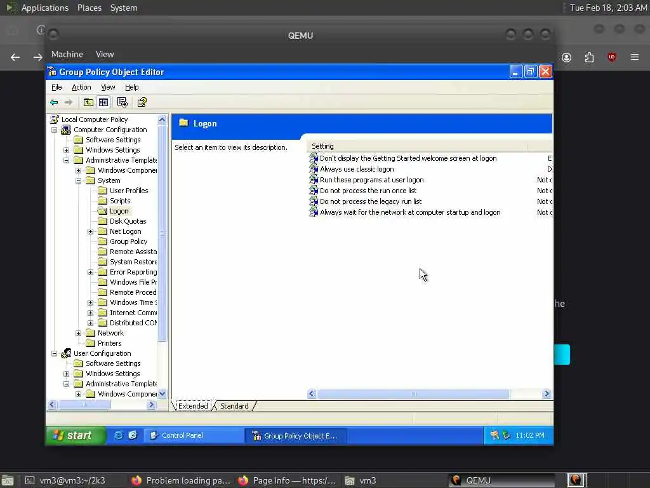Open the Firefox hamburger menu
Viewport: 650px width, 488px height.
coord(635,57)
